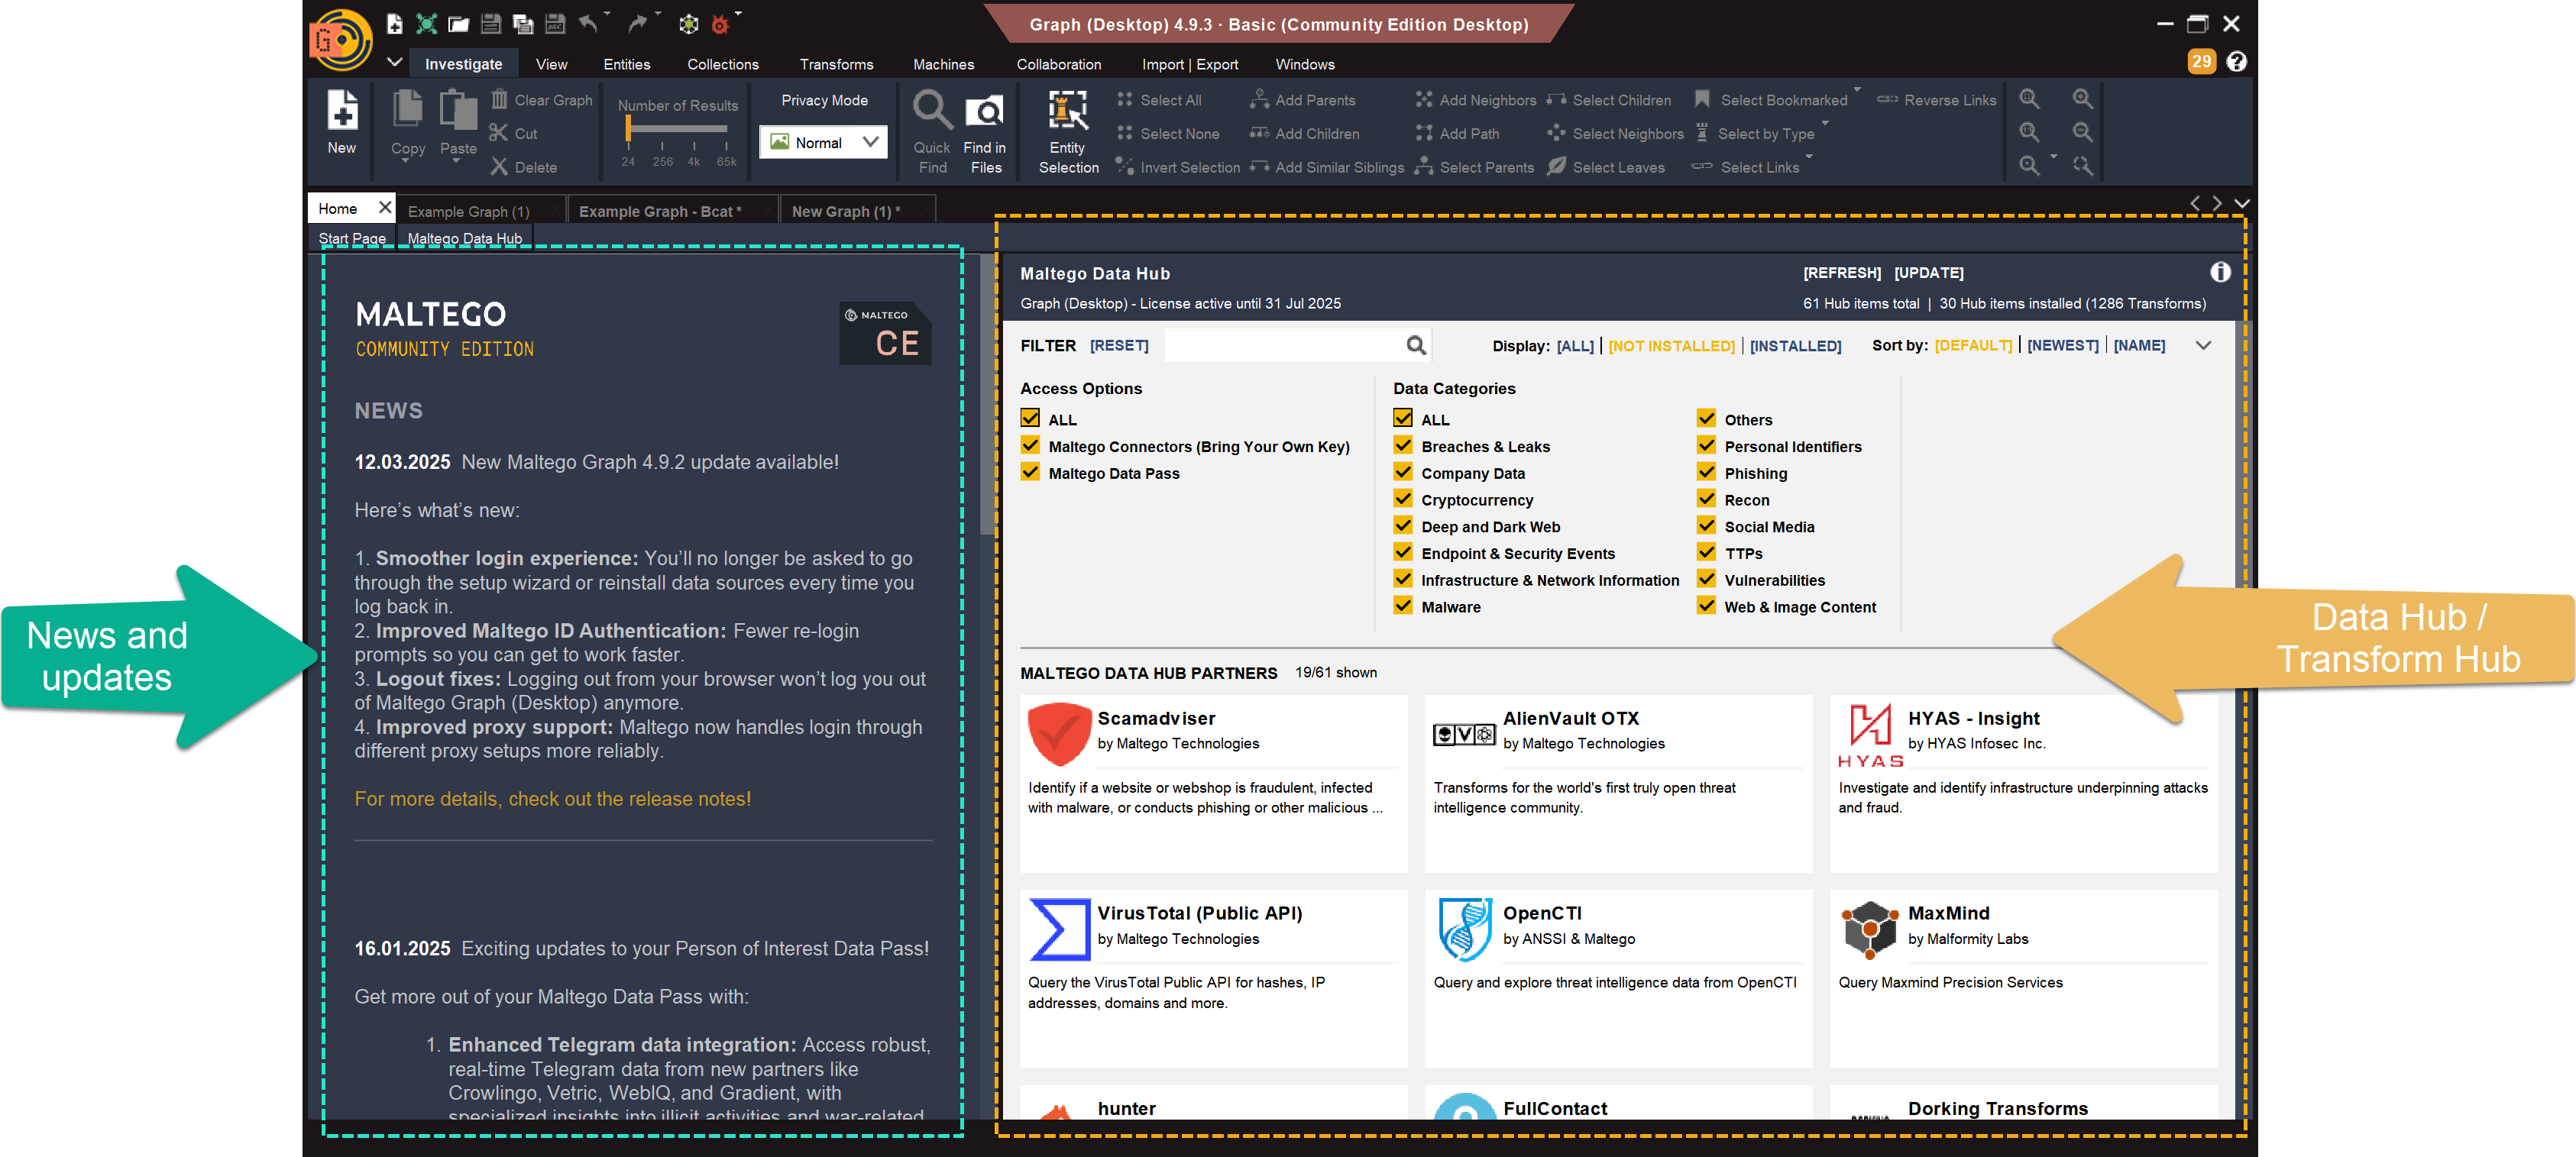Click the save all icon
This screenshot has width=2576, height=1157.
pos(522,24)
